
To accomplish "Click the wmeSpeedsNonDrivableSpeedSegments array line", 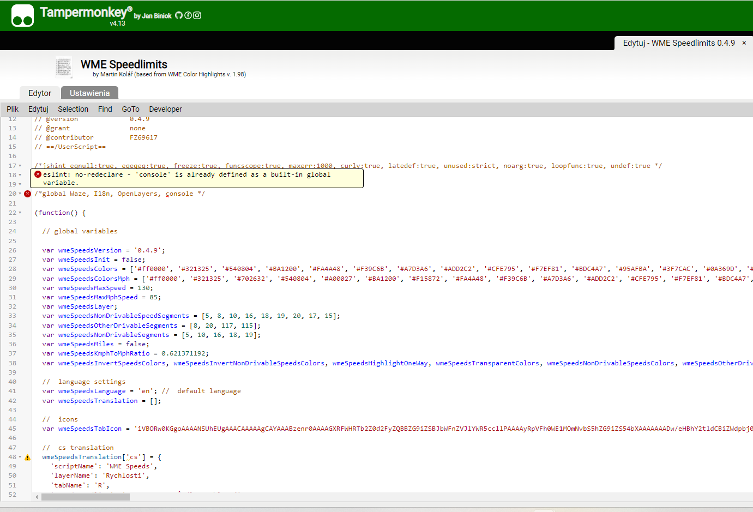I will pos(191,316).
